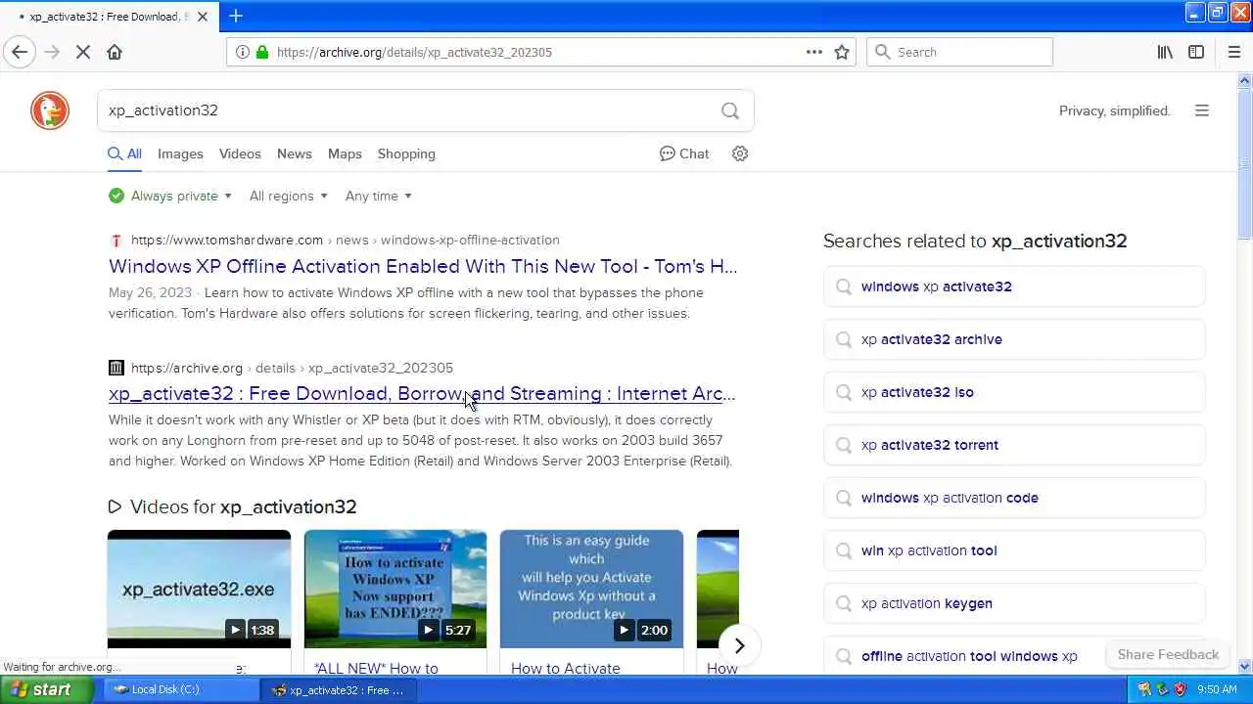Search related: offline activation tool windows xp
The width and height of the screenshot is (1253, 704).
pyautogui.click(x=969, y=656)
